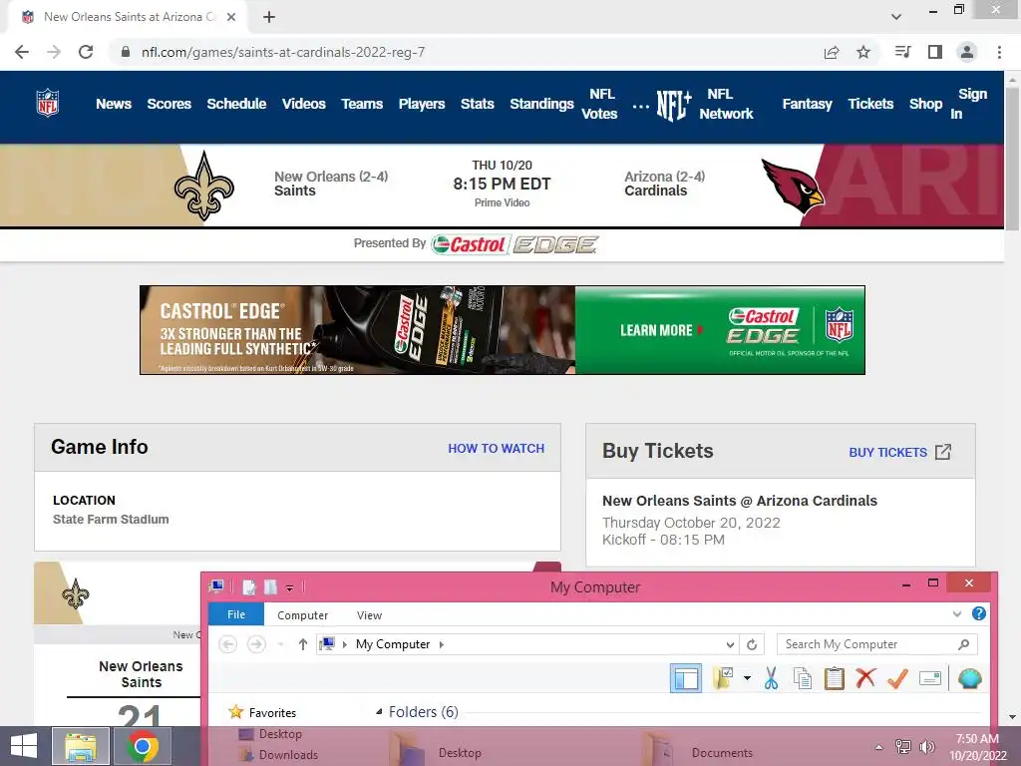1021x766 pixels.
Task: Open the taskbar clock showing 7:50 AM
Action: 977,746
